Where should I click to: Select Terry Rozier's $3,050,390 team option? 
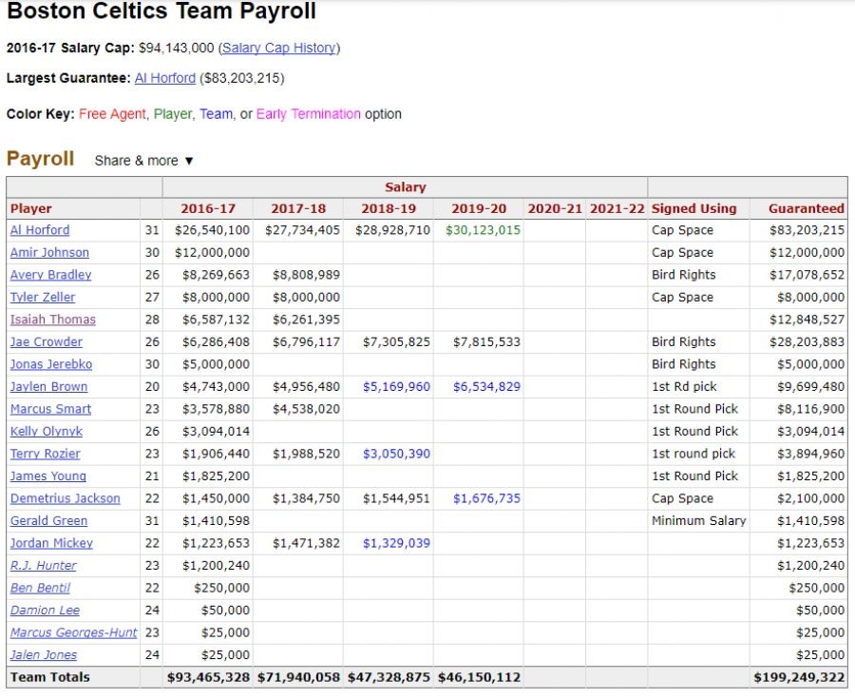pyautogui.click(x=396, y=454)
